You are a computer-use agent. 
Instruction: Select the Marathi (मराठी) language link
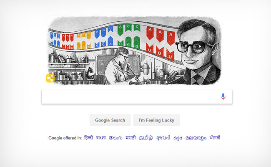(x=130, y=138)
